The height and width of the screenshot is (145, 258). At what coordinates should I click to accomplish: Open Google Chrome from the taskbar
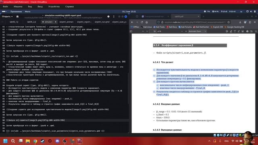[35, 141]
